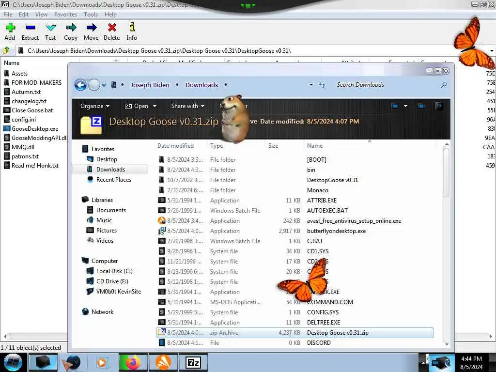Click the Info icon in 7-Zip

[x=132, y=27]
